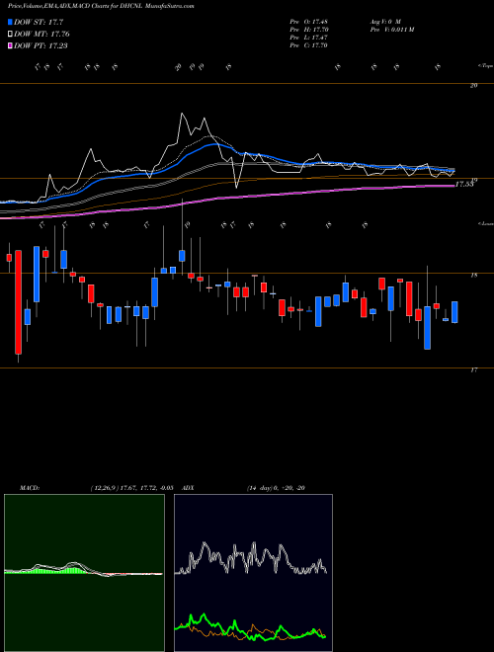
Task: Click the 17.55 EMA end value label
Action: tap(464, 184)
